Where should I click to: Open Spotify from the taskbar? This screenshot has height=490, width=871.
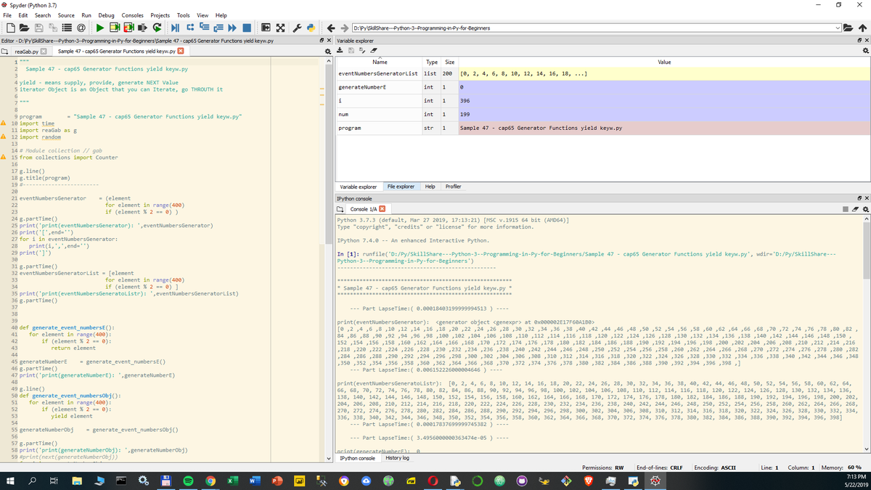(187, 481)
